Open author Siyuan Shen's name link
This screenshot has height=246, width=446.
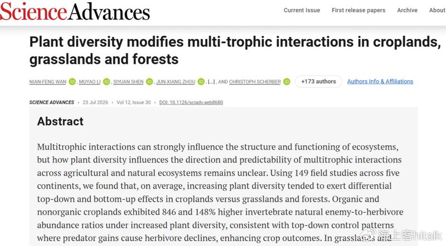[x=128, y=82]
